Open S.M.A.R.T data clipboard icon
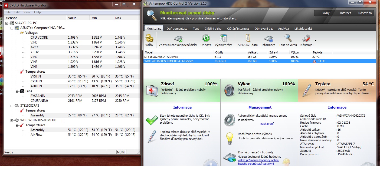Screen dimensions: 380x175 pos(248,38)
